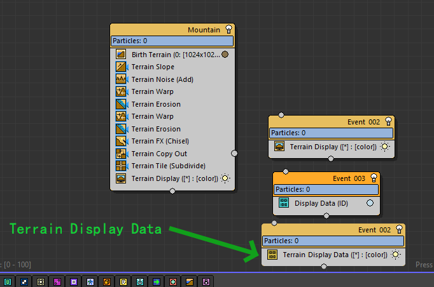434x287 pixels.
Task: Select the Birth Terrain operator icon
Action: pos(121,55)
